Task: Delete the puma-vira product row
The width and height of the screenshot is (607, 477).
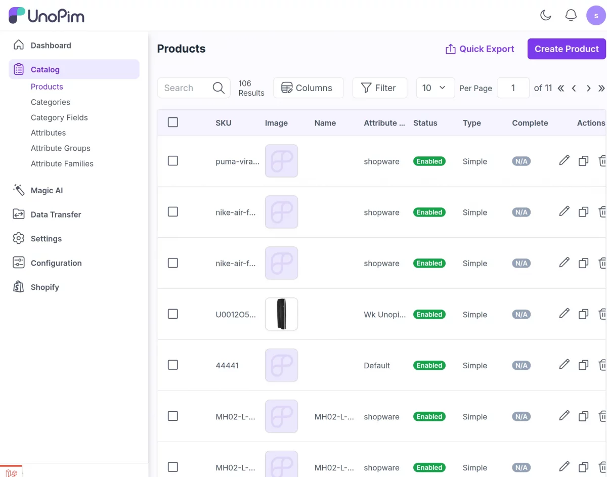Action: [x=602, y=161]
